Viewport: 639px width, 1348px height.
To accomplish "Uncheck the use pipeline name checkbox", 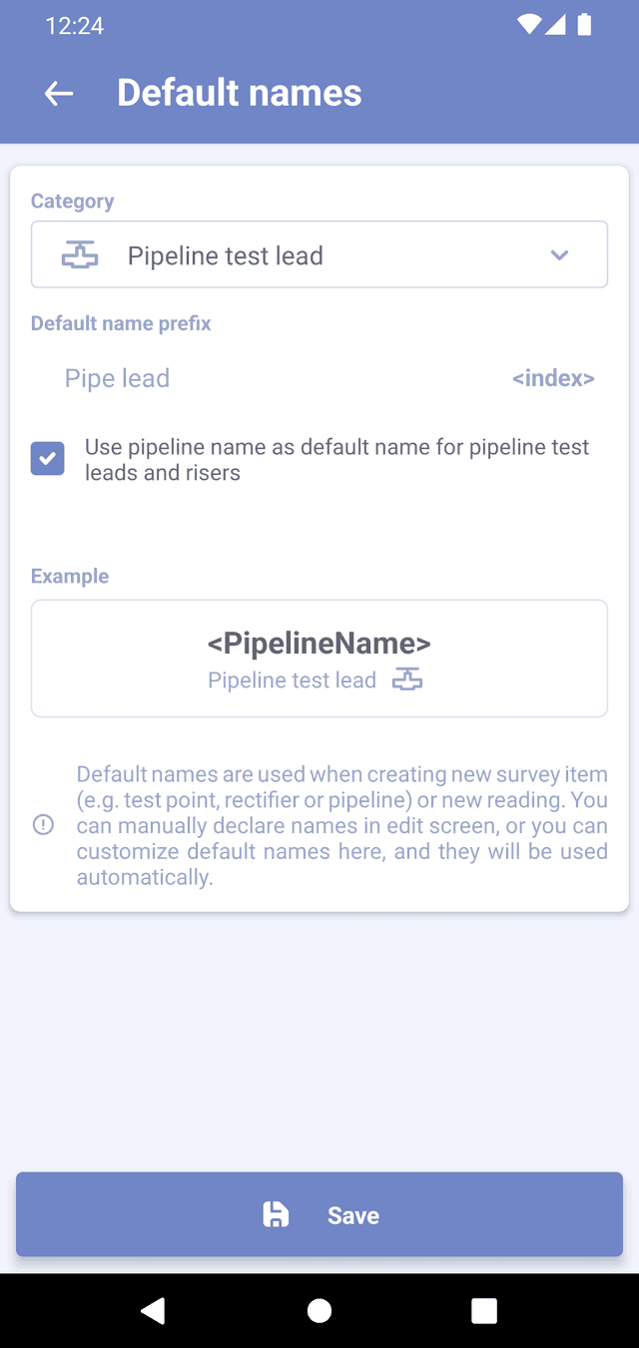I will (x=48, y=459).
